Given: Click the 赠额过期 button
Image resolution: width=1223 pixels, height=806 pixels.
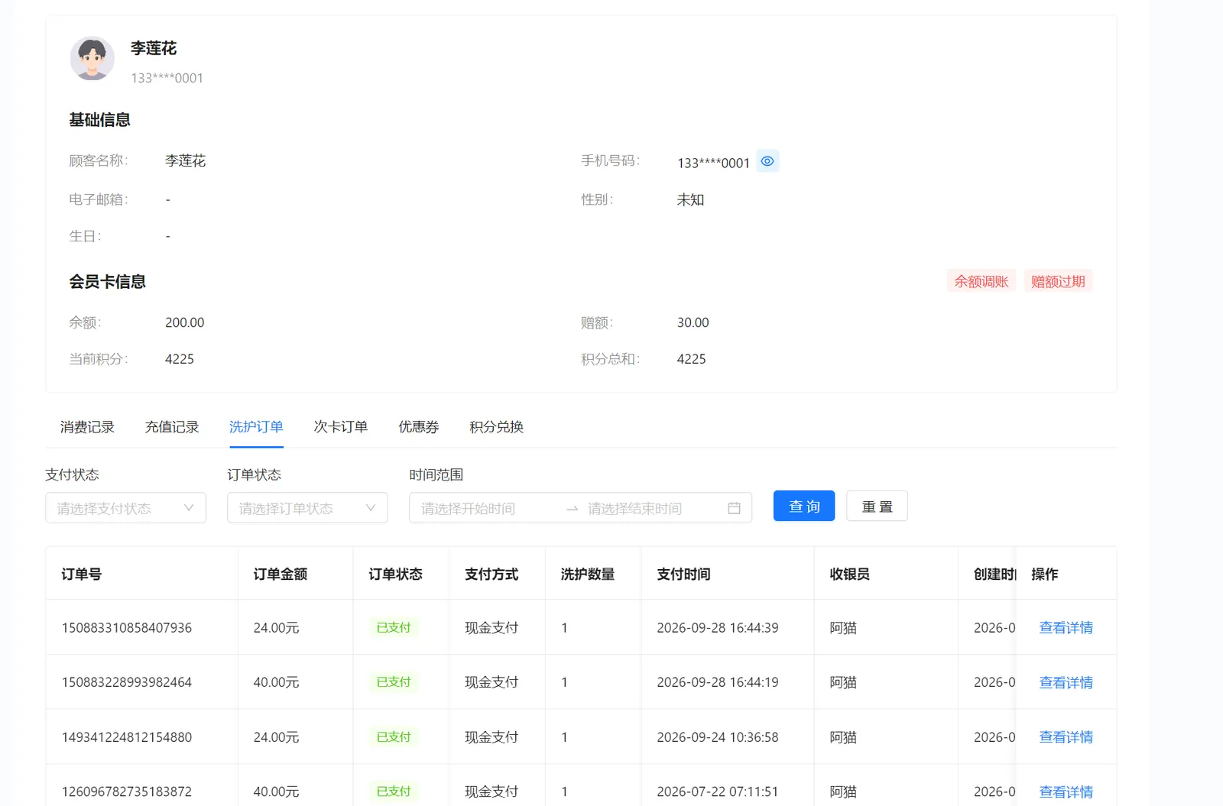Looking at the screenshot, I should [1058, 281].
